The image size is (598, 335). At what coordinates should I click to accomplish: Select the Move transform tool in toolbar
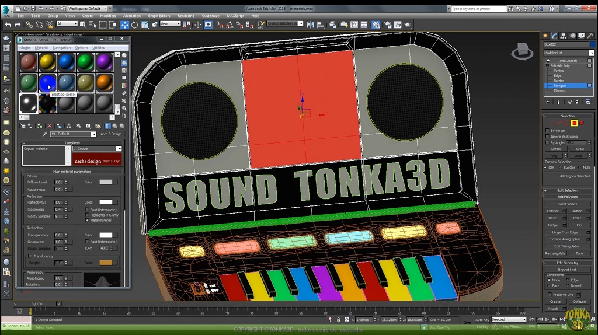tap(124, 25)
